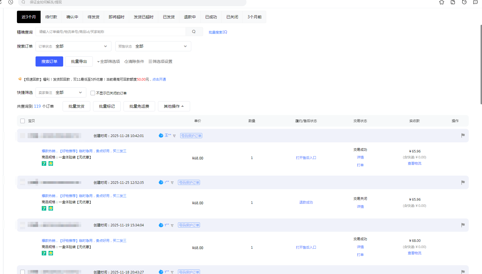Open Wangwang chat for the 2025-11-19 order
Viewport: 482px width, 274px height.
tap(161, 225)
